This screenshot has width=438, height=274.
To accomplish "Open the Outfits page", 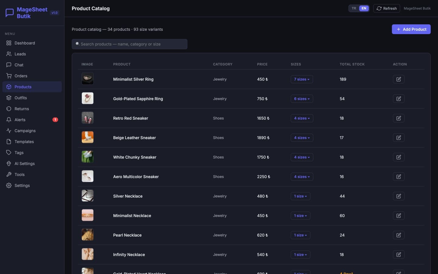I will pyautogui.click(x=32, y=98).
